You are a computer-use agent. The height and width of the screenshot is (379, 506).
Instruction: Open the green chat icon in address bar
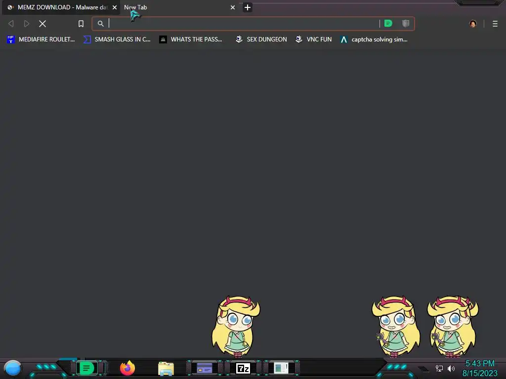click(x=388, y=24)
